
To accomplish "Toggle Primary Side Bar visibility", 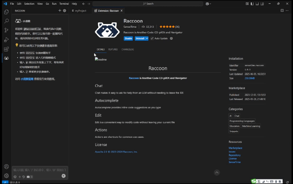I will pyautogui.click(x=252, y=4).
